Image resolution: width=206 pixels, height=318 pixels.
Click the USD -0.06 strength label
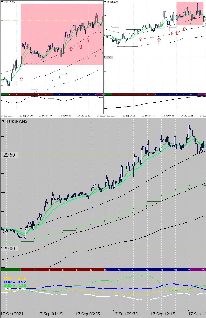[x=15, y=279]
